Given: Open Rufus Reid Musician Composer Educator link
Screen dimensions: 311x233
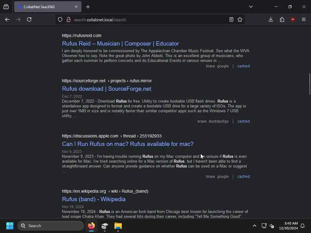Looking at the screenshot, I should [x=120, y=44].
